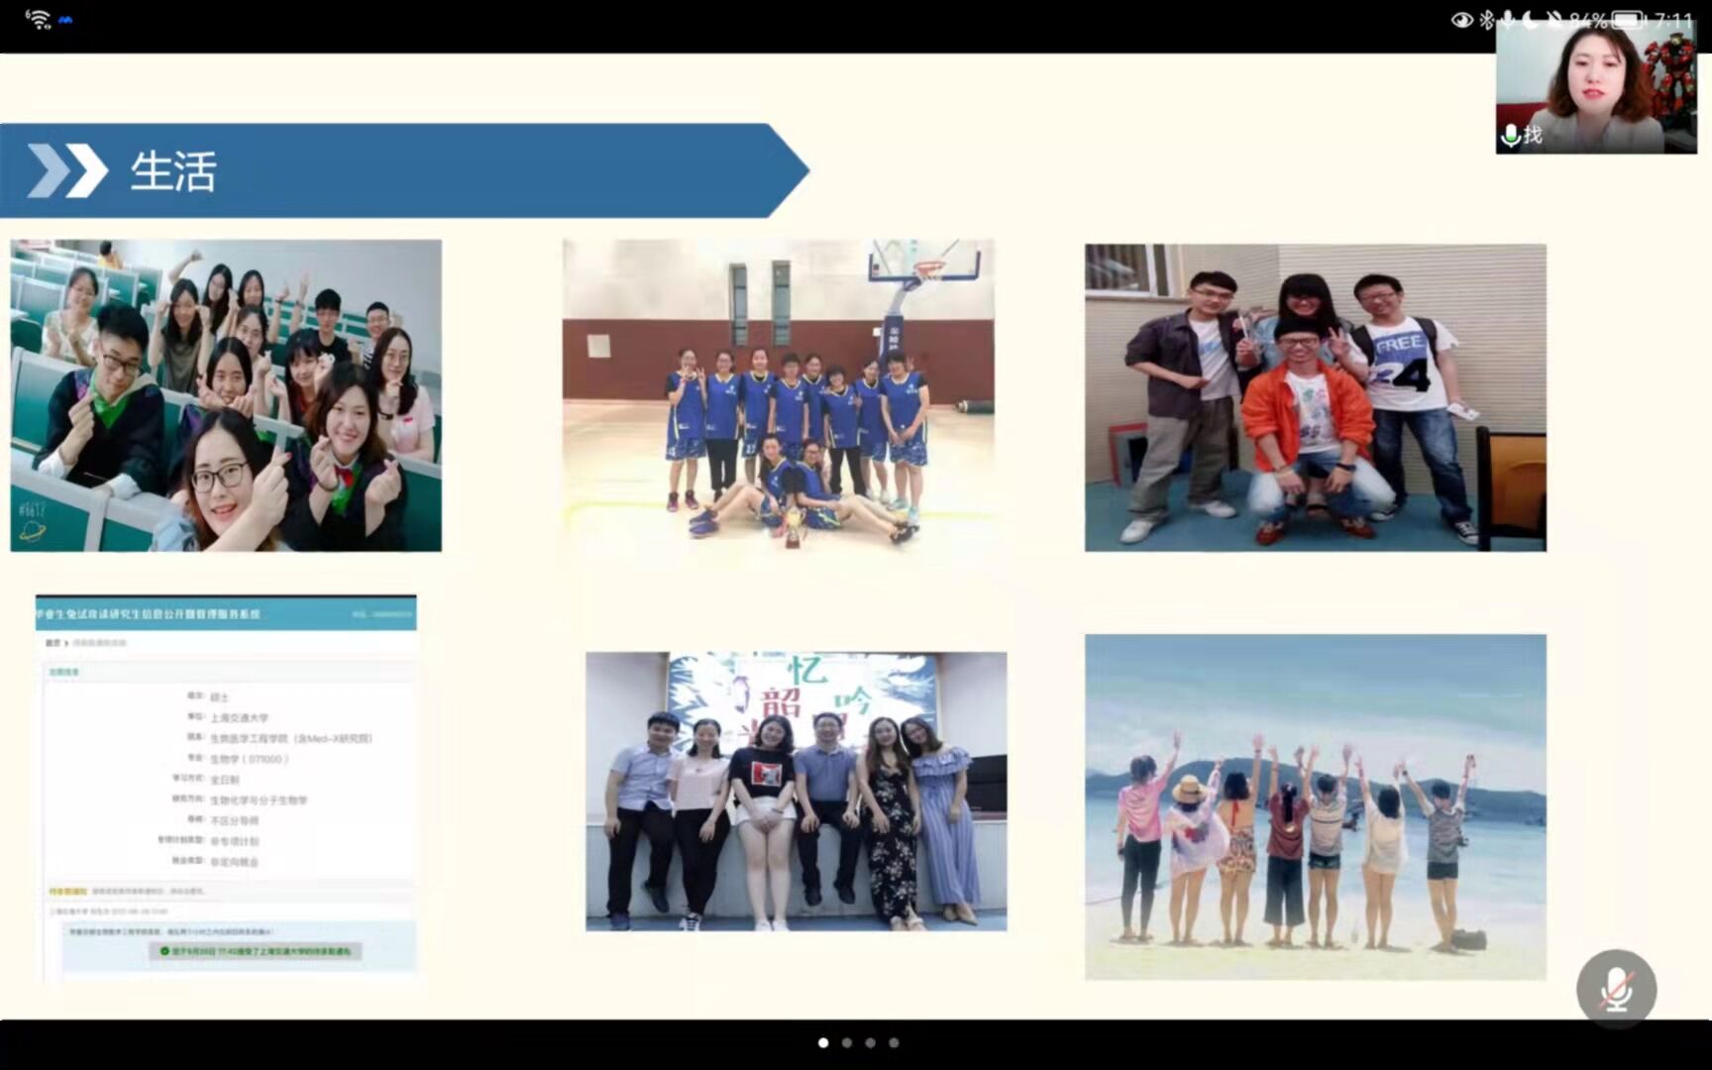Image resolution: width=1712 pixels, height=1070 pixels.
Task: Tap the speaker's video thumbnail
Action: pyautogui.click(x=1595, y=89)
